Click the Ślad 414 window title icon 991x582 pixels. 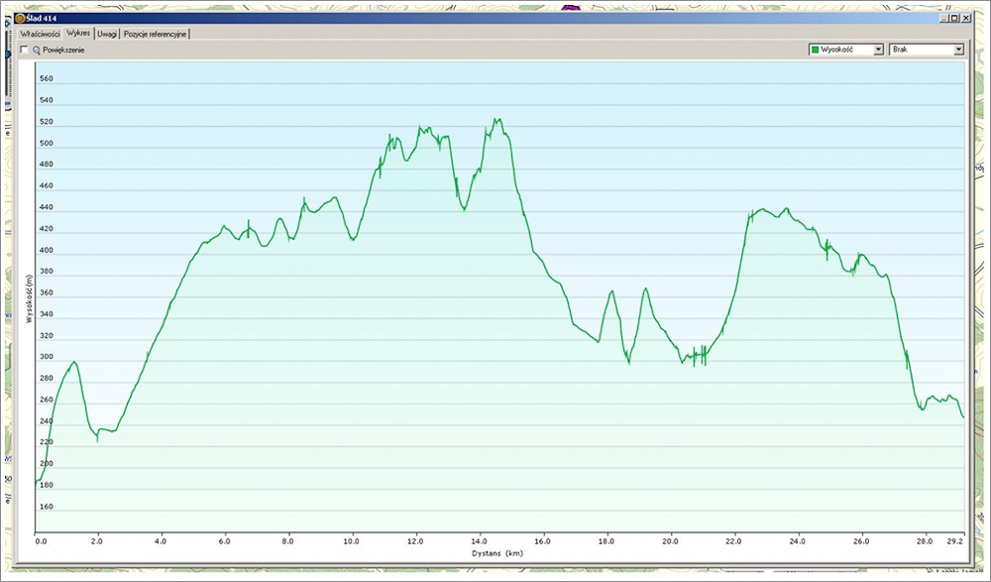point(20,19)
